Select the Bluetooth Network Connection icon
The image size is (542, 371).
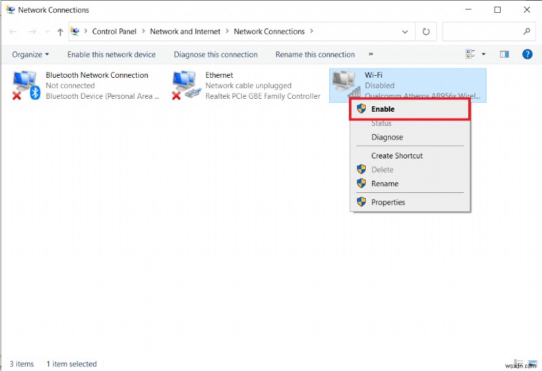tap(26, 85)
